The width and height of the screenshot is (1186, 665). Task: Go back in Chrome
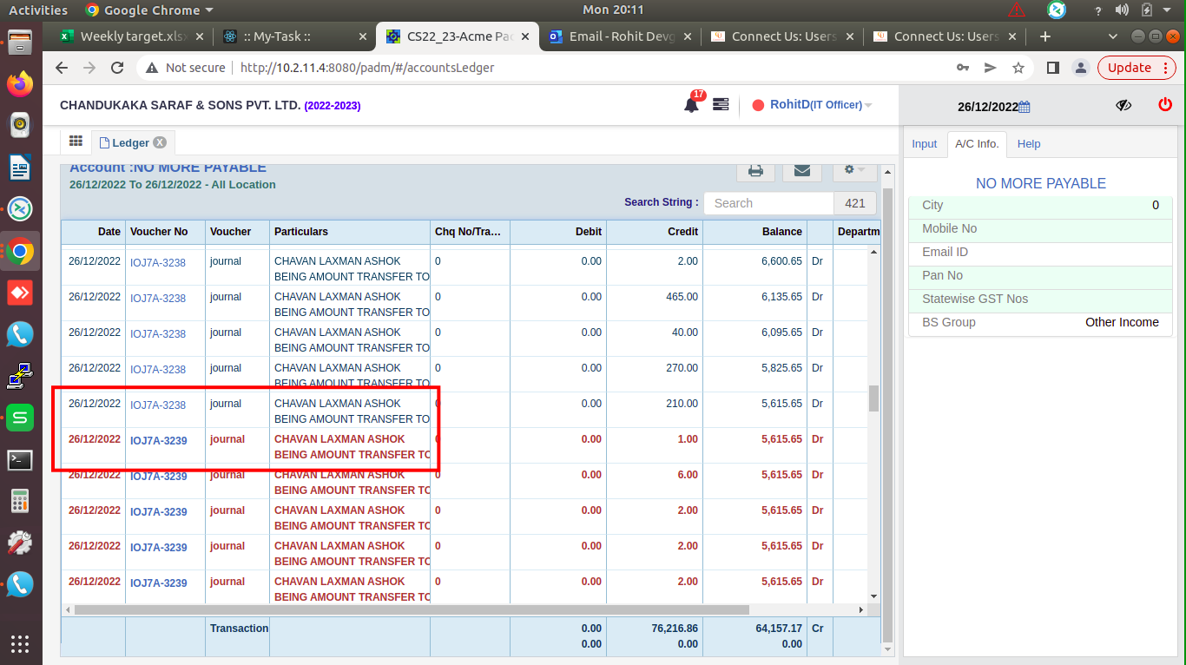(61, 68)
